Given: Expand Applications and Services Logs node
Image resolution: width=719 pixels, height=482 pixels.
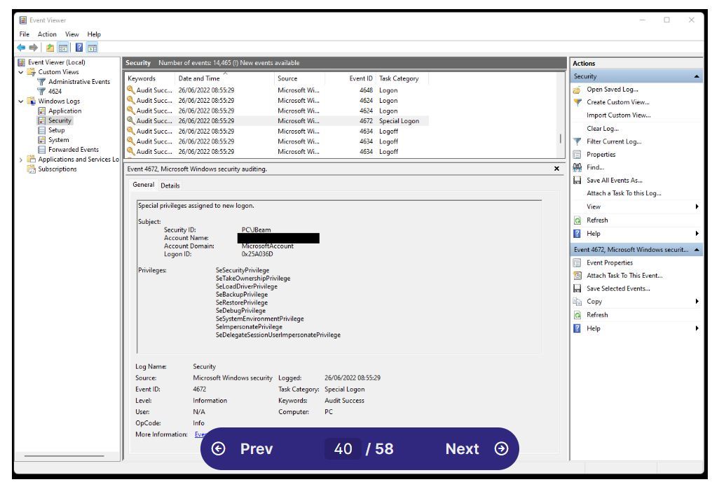Looking at the screenshot, I should (20, 160).
